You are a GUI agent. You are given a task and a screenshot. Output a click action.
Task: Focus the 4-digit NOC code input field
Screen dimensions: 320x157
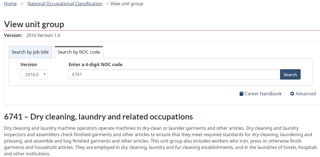[x=174, y=74]
